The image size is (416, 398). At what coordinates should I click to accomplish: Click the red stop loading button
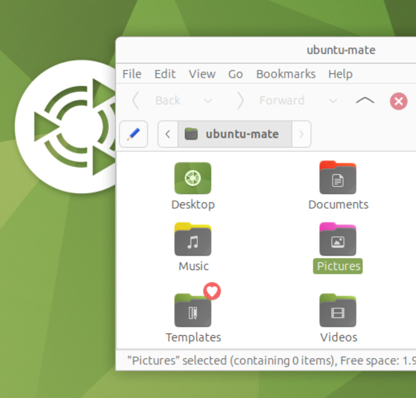tap(398, 101)
